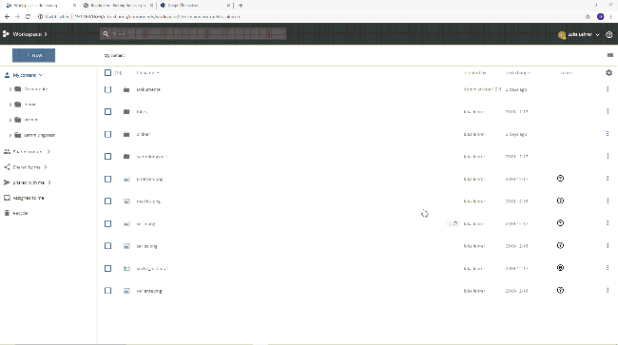Click the Dokumente folder icon in the list
The image size is (618, 345).
click(x=126, y=89)
